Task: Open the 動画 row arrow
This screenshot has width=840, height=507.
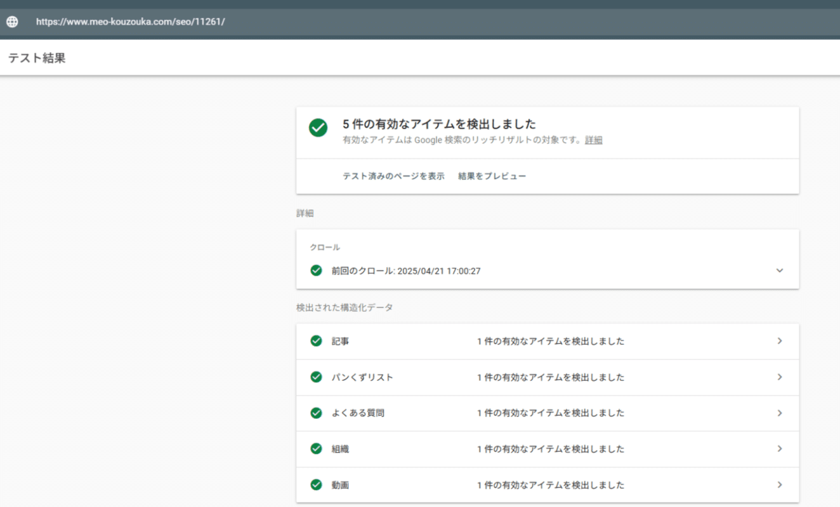Action: pos(780,485)
